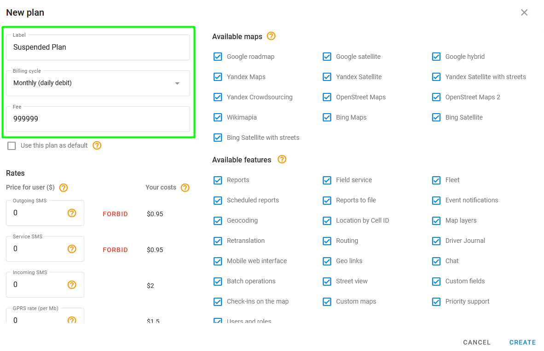Toggle the Bing Satellite checkbox
This screenshot has width=544, height=351.
tap(436, 117)
